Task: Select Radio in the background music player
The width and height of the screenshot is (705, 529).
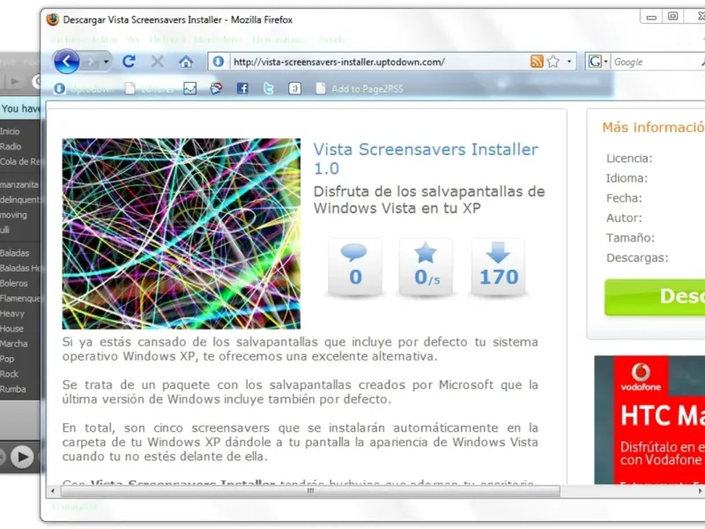Action: [x=11, y=146]
